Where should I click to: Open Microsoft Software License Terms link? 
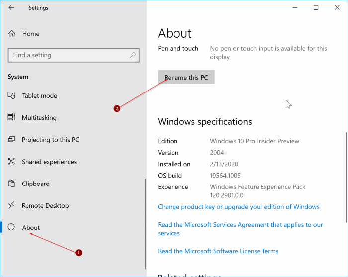click(x=218, y=251)
